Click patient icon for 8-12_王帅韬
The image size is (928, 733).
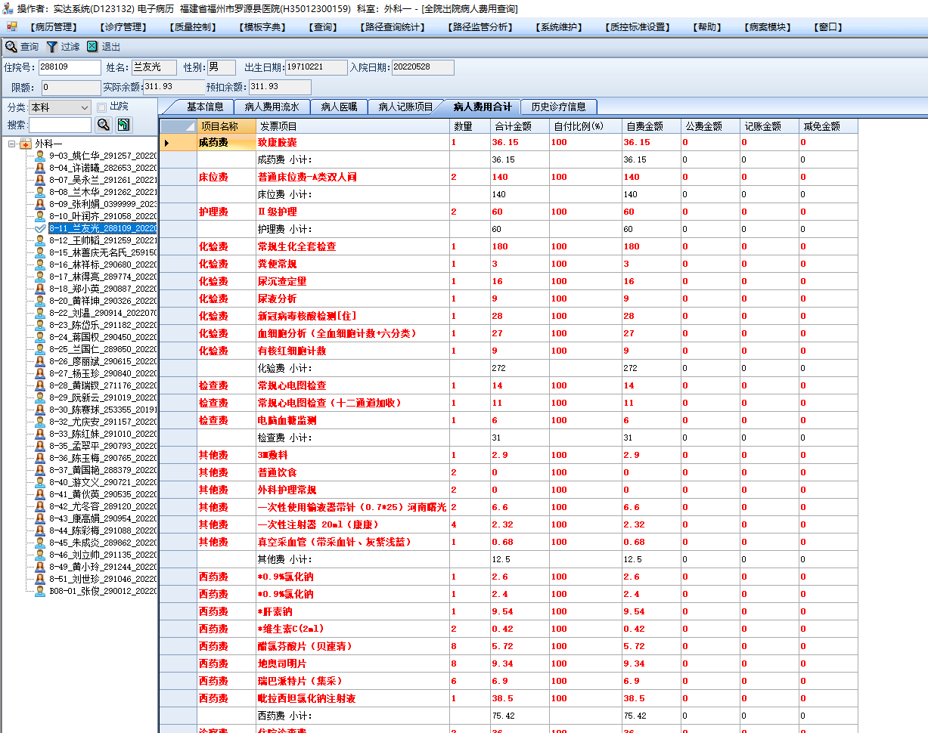coord(40,240)
